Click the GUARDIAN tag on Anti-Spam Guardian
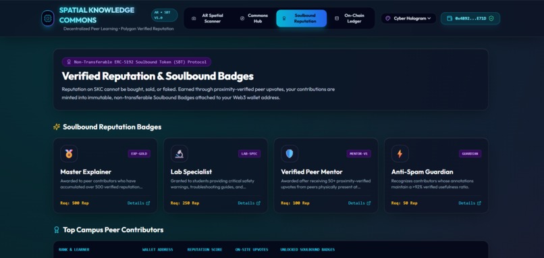 pos(470,153)
